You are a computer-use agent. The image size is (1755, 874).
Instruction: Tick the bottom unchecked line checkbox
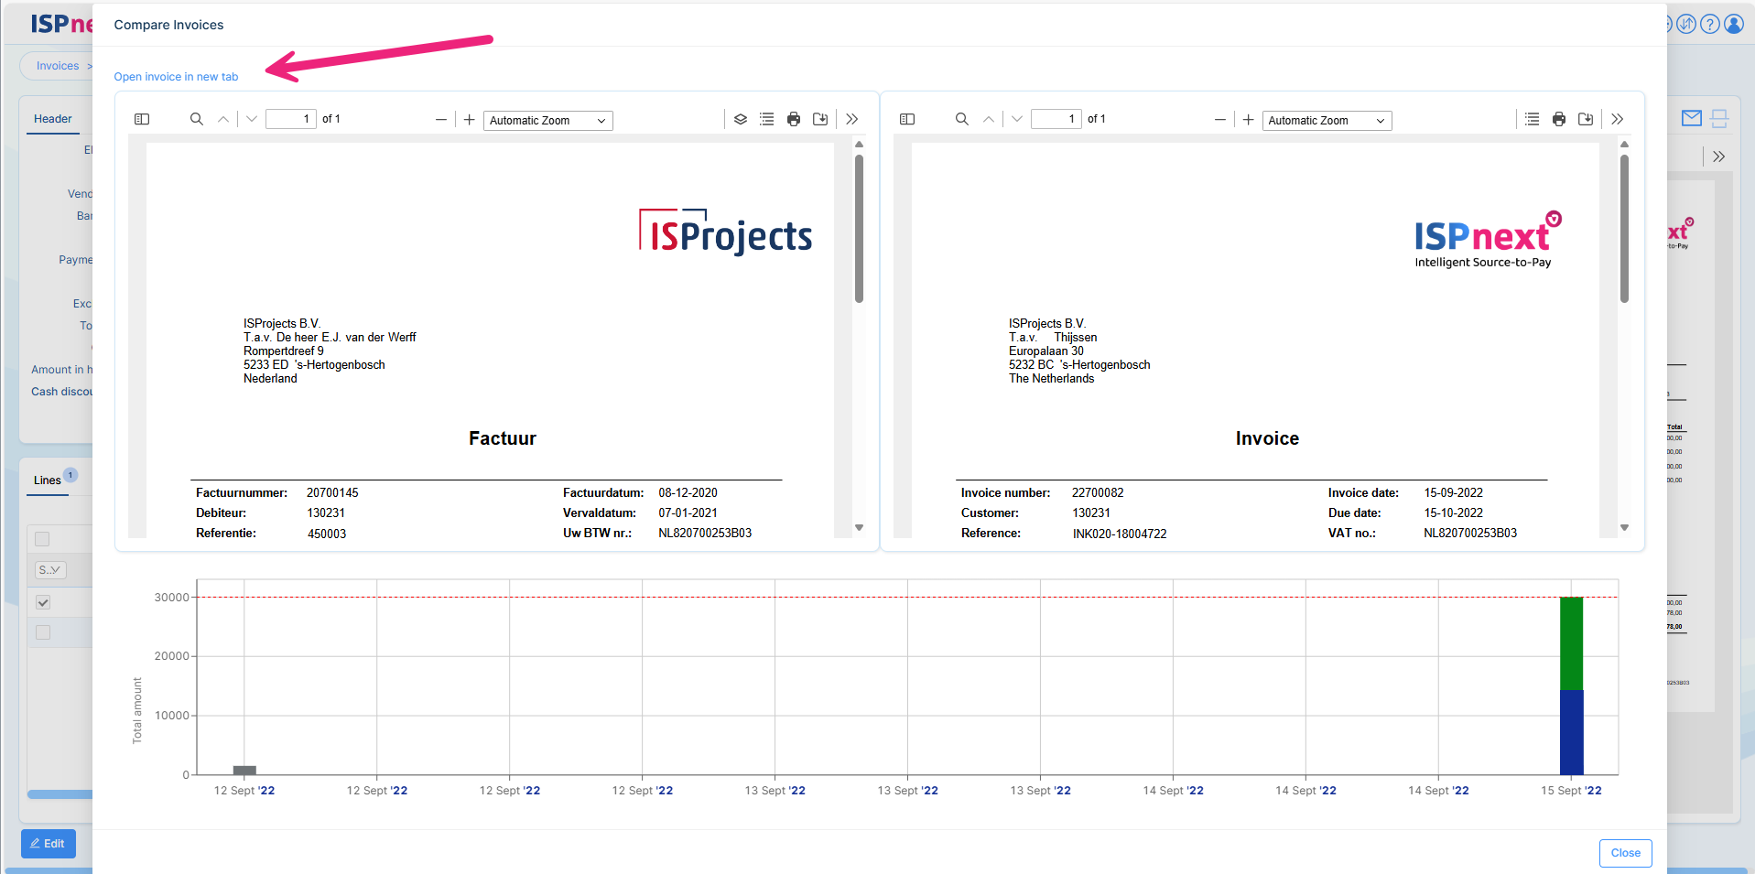click(43, 632)
